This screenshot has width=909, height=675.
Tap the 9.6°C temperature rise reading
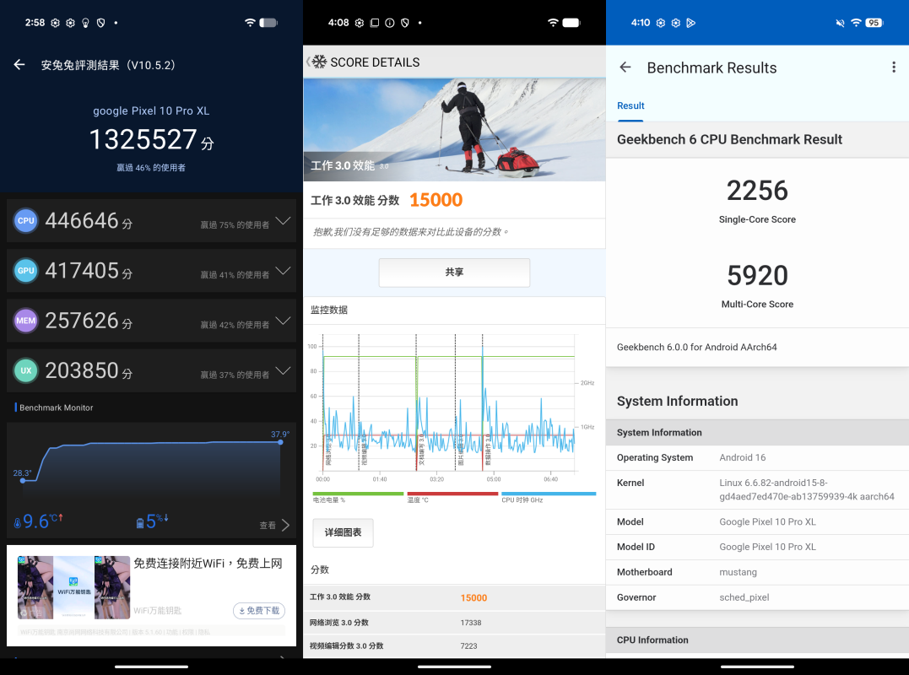point(38,521)
